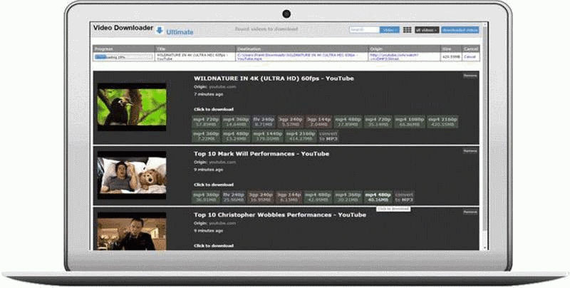
Task: Click WILDNATURE IN 4K (ULTRA HD) title
Action: (x=274, y=78)
